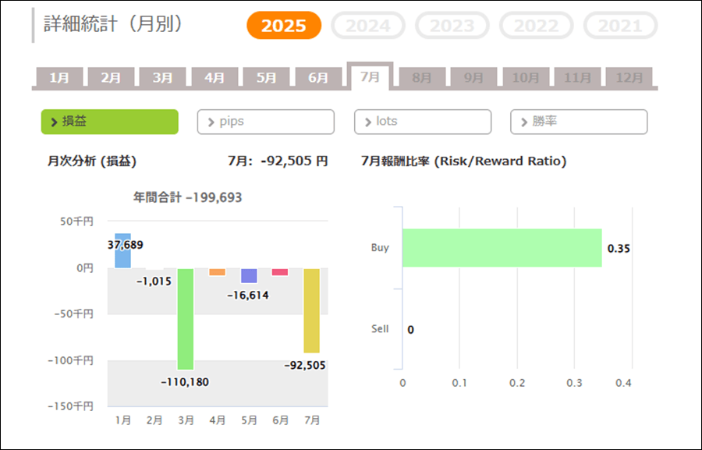Screen dimensions: 702x450
Task: Click the 7月報酬比率 Risk/Reward heading
Action: coord(464,161)
